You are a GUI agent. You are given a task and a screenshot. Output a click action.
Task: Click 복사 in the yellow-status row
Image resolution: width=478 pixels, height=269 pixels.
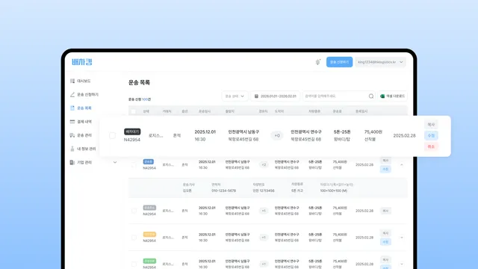click(x=385, y=233)
